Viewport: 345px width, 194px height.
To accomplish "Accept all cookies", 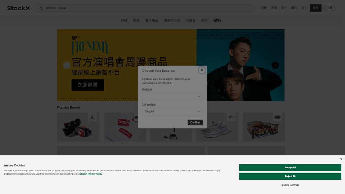I will [x=290, y=167].
